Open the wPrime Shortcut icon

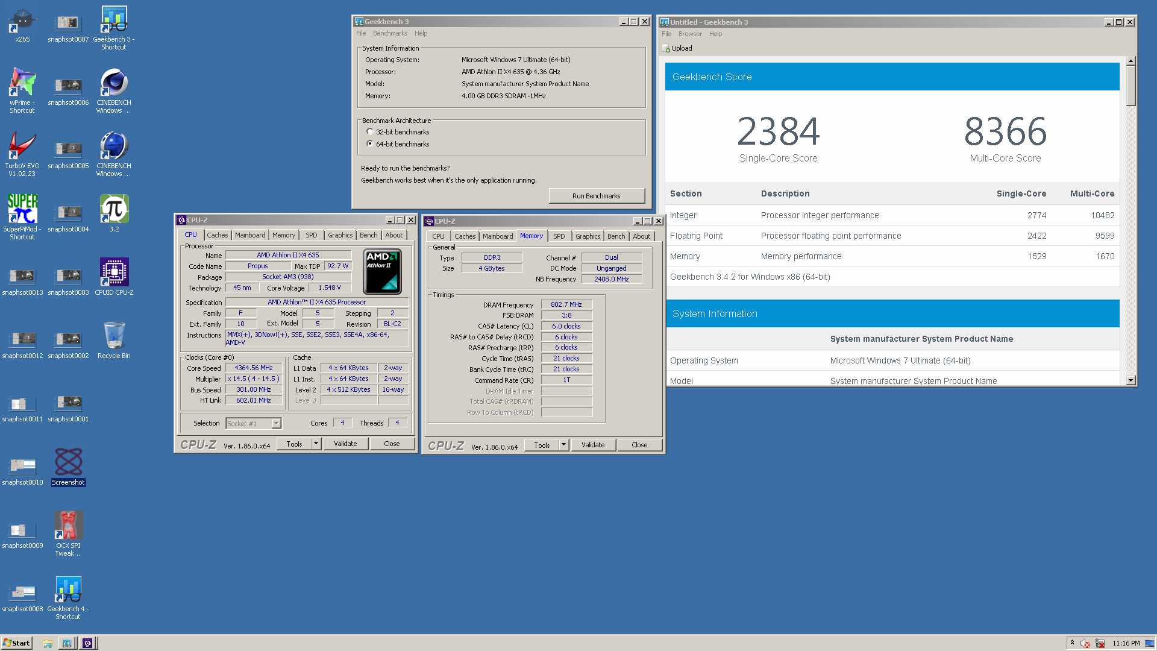pos(22,92)
